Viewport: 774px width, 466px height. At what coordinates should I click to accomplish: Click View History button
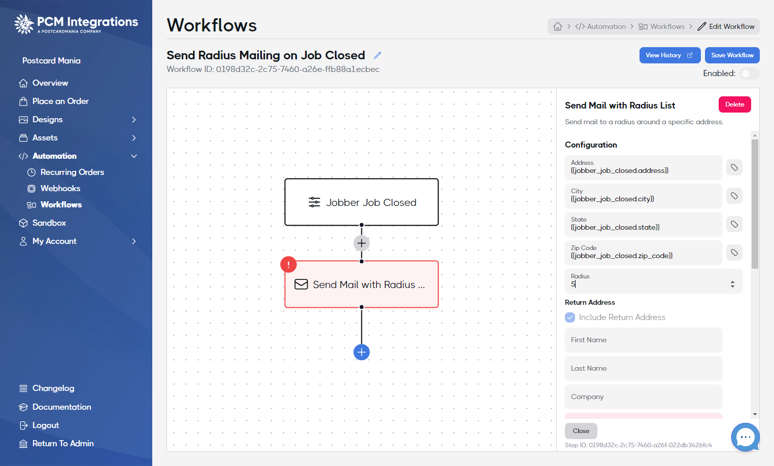coord(669,55)
